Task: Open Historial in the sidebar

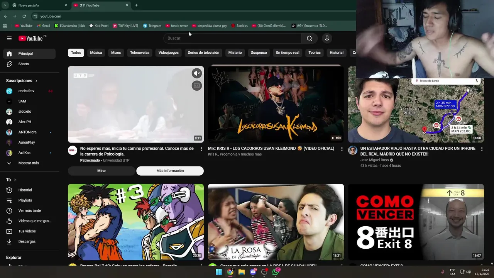Action: pos(29,190)
